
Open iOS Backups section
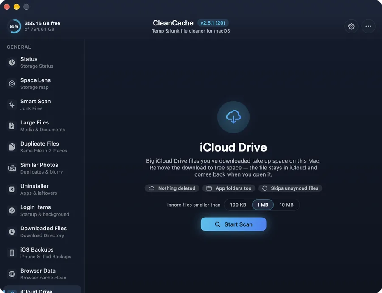coord(42,253)
